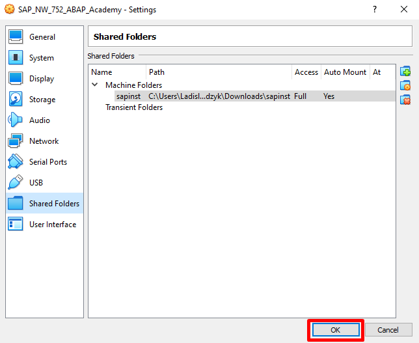
Task: Select the Shared Folders category
Action: point(44,204)
